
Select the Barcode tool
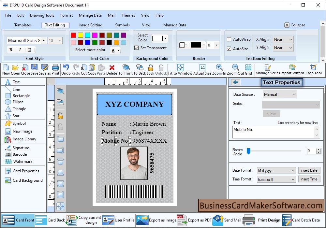(x=16, y=154)
